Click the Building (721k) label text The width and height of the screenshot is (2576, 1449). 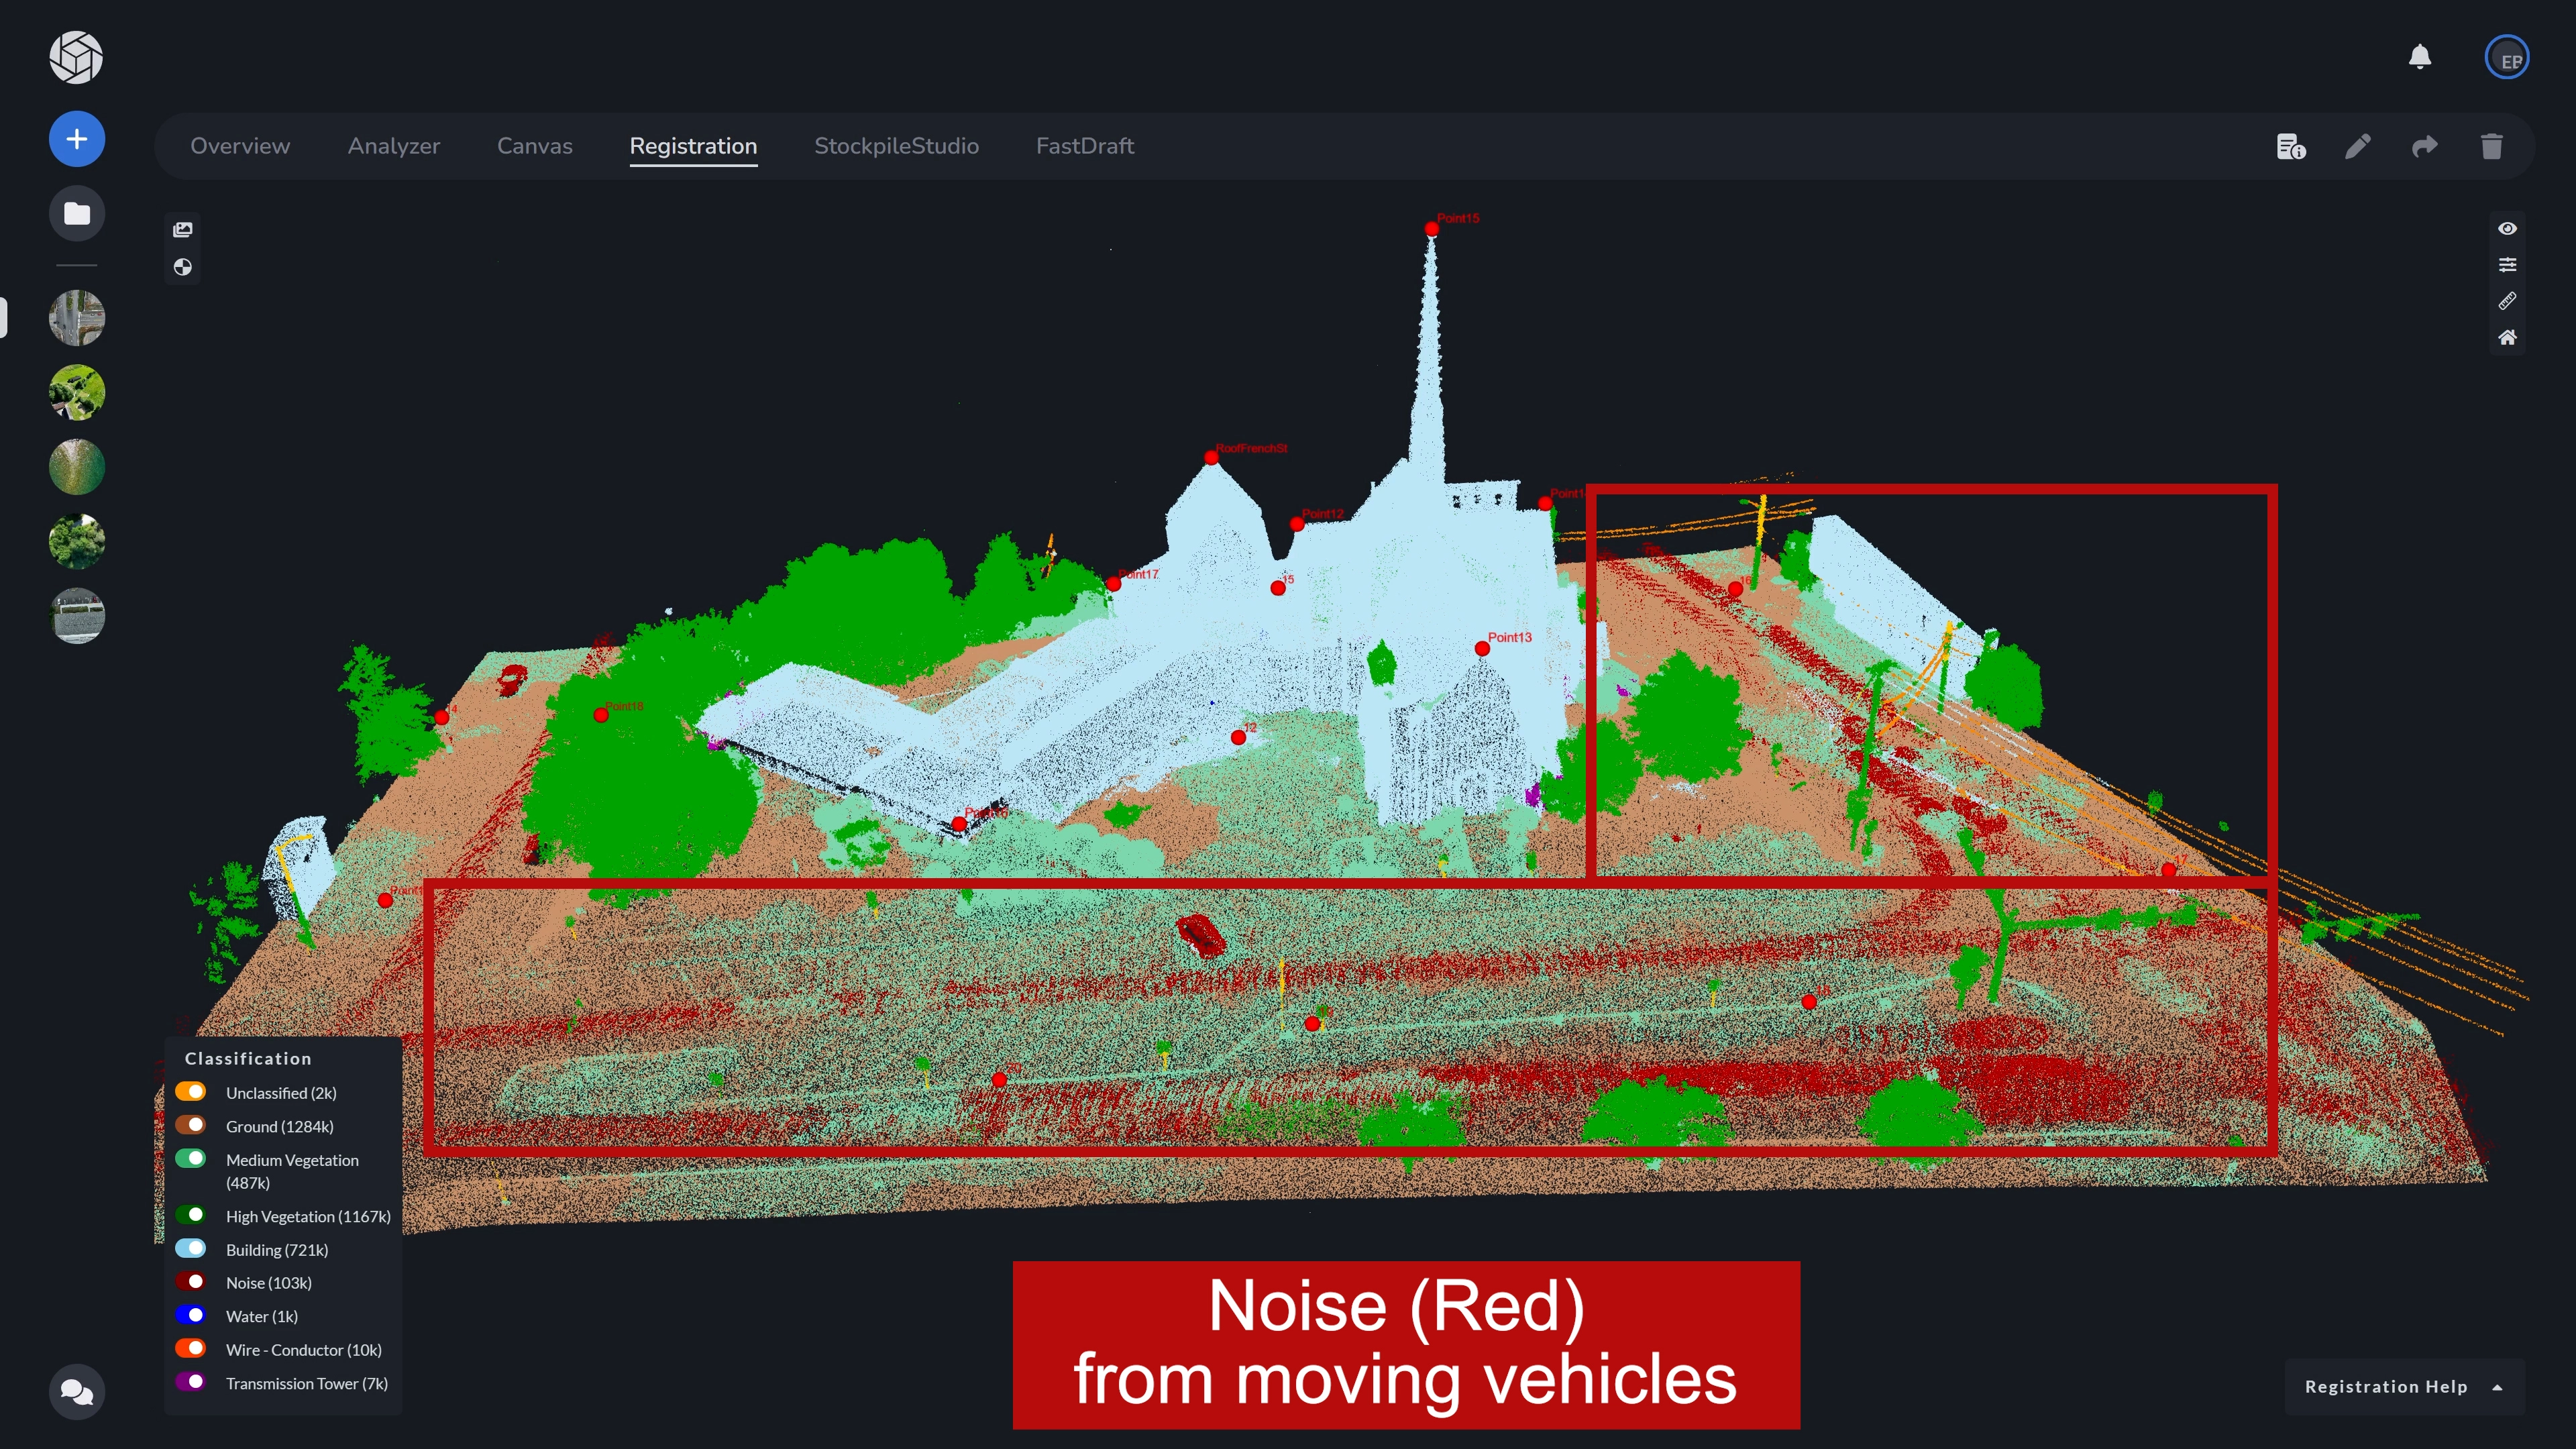[x=277, y=1250]
